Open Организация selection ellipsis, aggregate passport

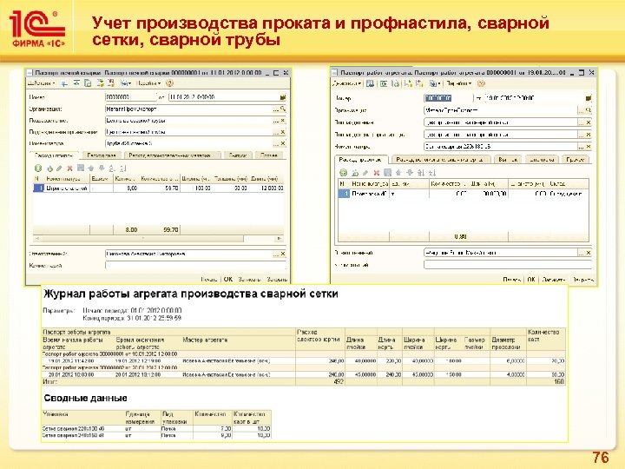click(x=581, y=110)
